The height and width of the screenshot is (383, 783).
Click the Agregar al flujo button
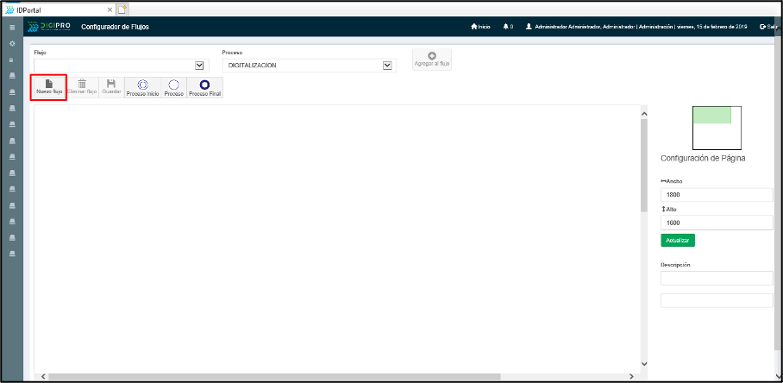pos(432,59)
